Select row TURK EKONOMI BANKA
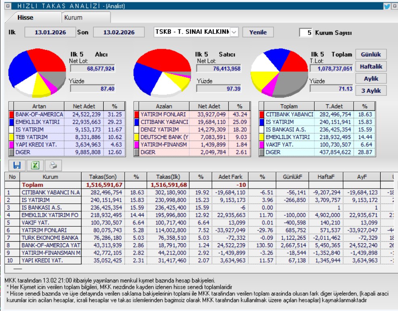 click(x=199, y=238)
